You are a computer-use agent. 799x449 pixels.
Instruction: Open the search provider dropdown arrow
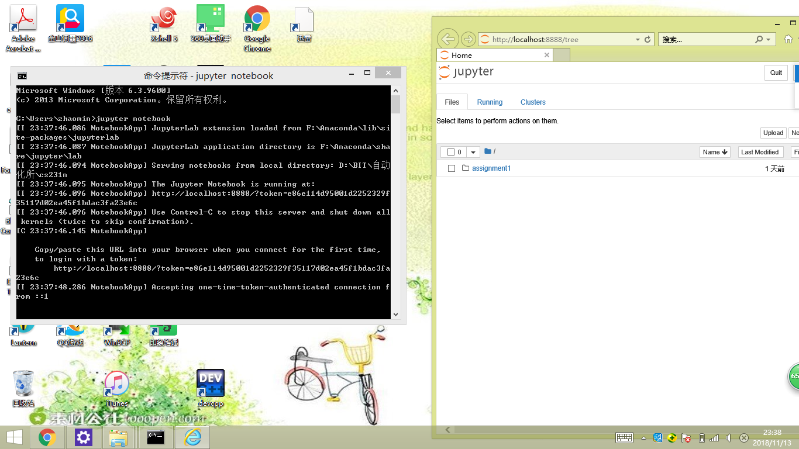coord(768,39)
